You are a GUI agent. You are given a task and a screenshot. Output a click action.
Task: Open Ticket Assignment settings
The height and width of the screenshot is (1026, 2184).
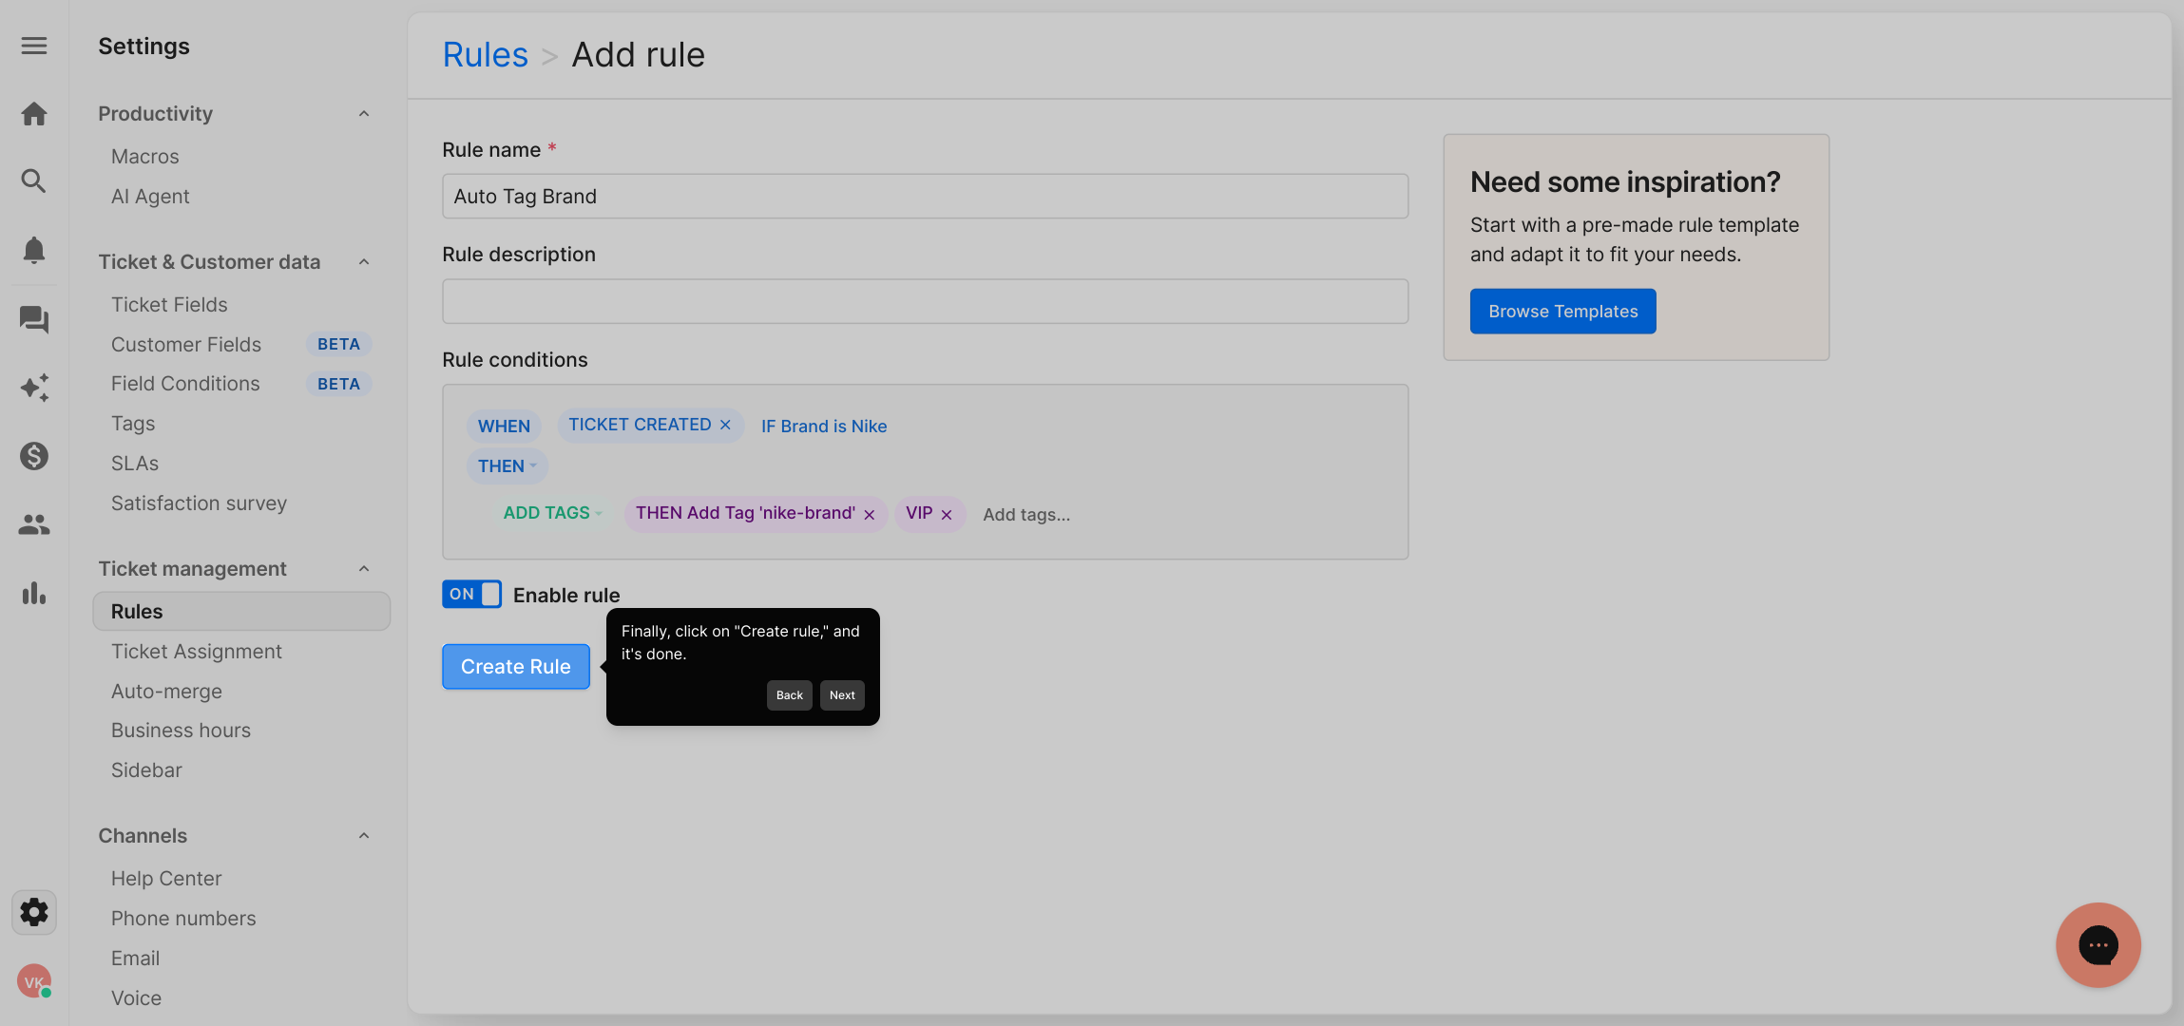coord(197,652)
